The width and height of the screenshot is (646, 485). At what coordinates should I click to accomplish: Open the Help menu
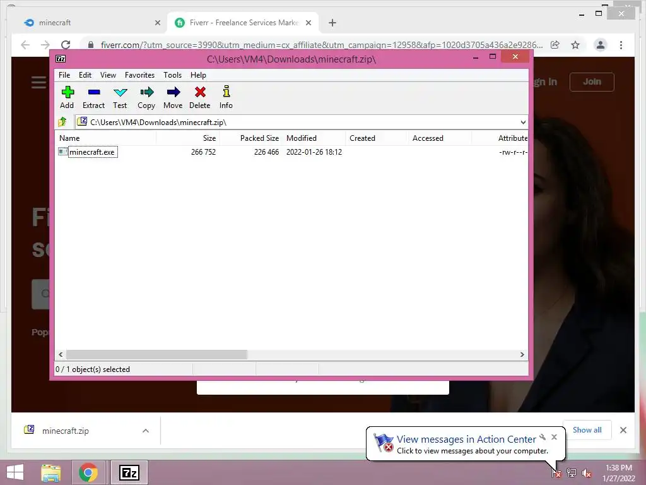[x=198, y=75]
